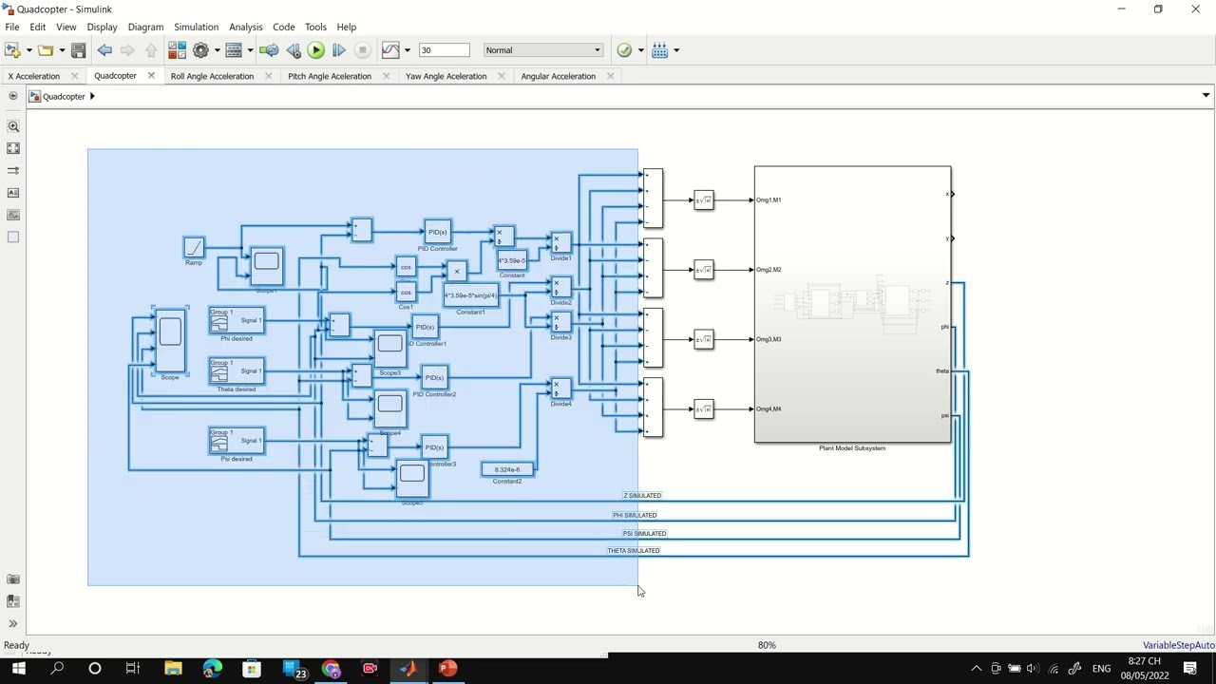1216x684 pixels.
Task: Open the Help menu
Action: (347, 27)
